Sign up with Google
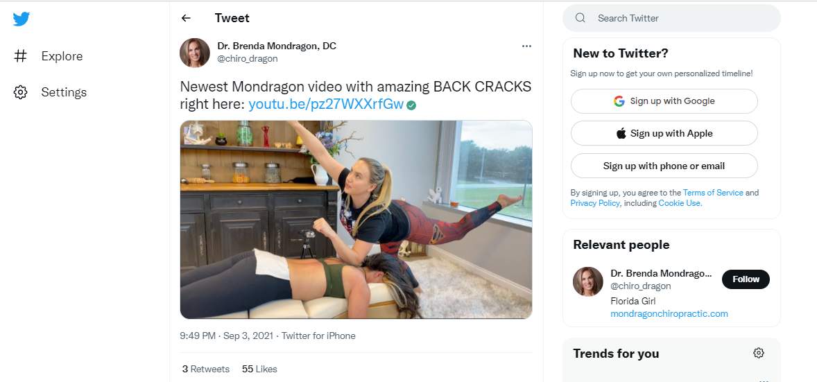This screenshot has height=382, width=817. [x=664, y=101]
